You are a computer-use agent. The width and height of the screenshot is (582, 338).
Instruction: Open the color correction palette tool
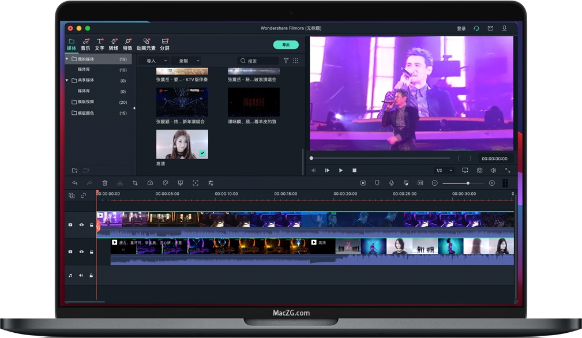(x=165, y=183)
